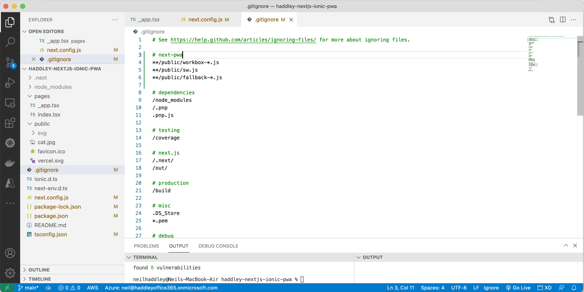Expand the svg folder
Viewport: 584px width, 292px height.
click(x=42, y=133)
